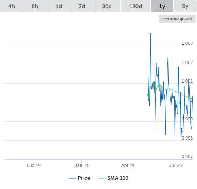Click the remove graph button
Screen dimensions: 197x189
pos(177,19)
